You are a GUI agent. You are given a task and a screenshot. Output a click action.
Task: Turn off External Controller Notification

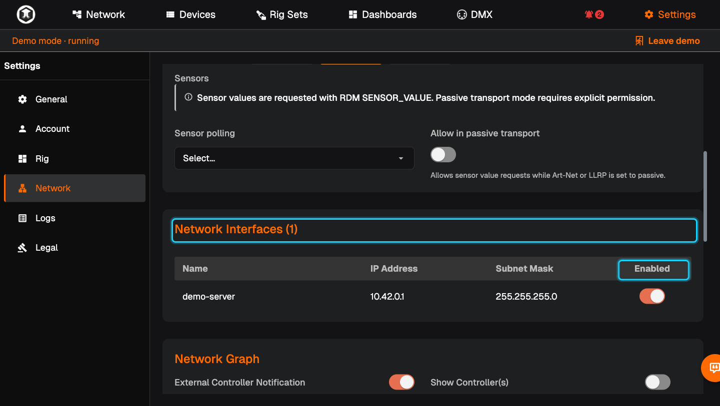(401, 382)
